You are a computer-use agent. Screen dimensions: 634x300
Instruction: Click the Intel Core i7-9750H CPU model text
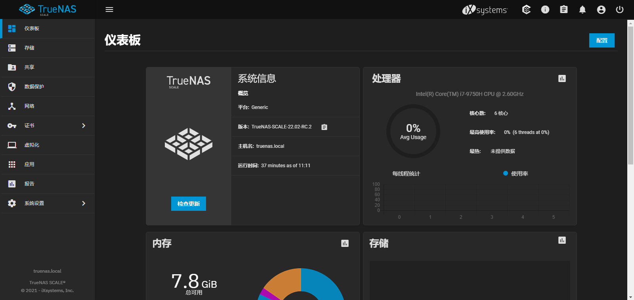click(x=470, y=94)
